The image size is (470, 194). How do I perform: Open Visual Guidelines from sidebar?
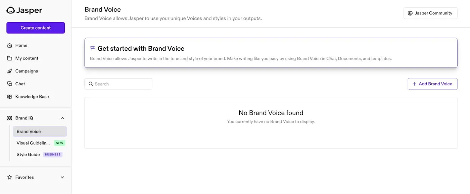click(33, 143)
